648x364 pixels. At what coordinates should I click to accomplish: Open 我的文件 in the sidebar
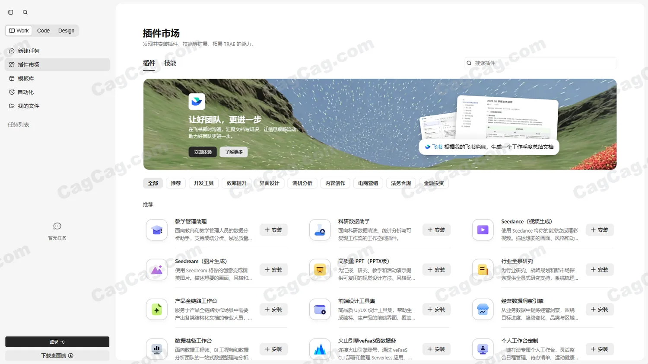[x=57, y=106]
